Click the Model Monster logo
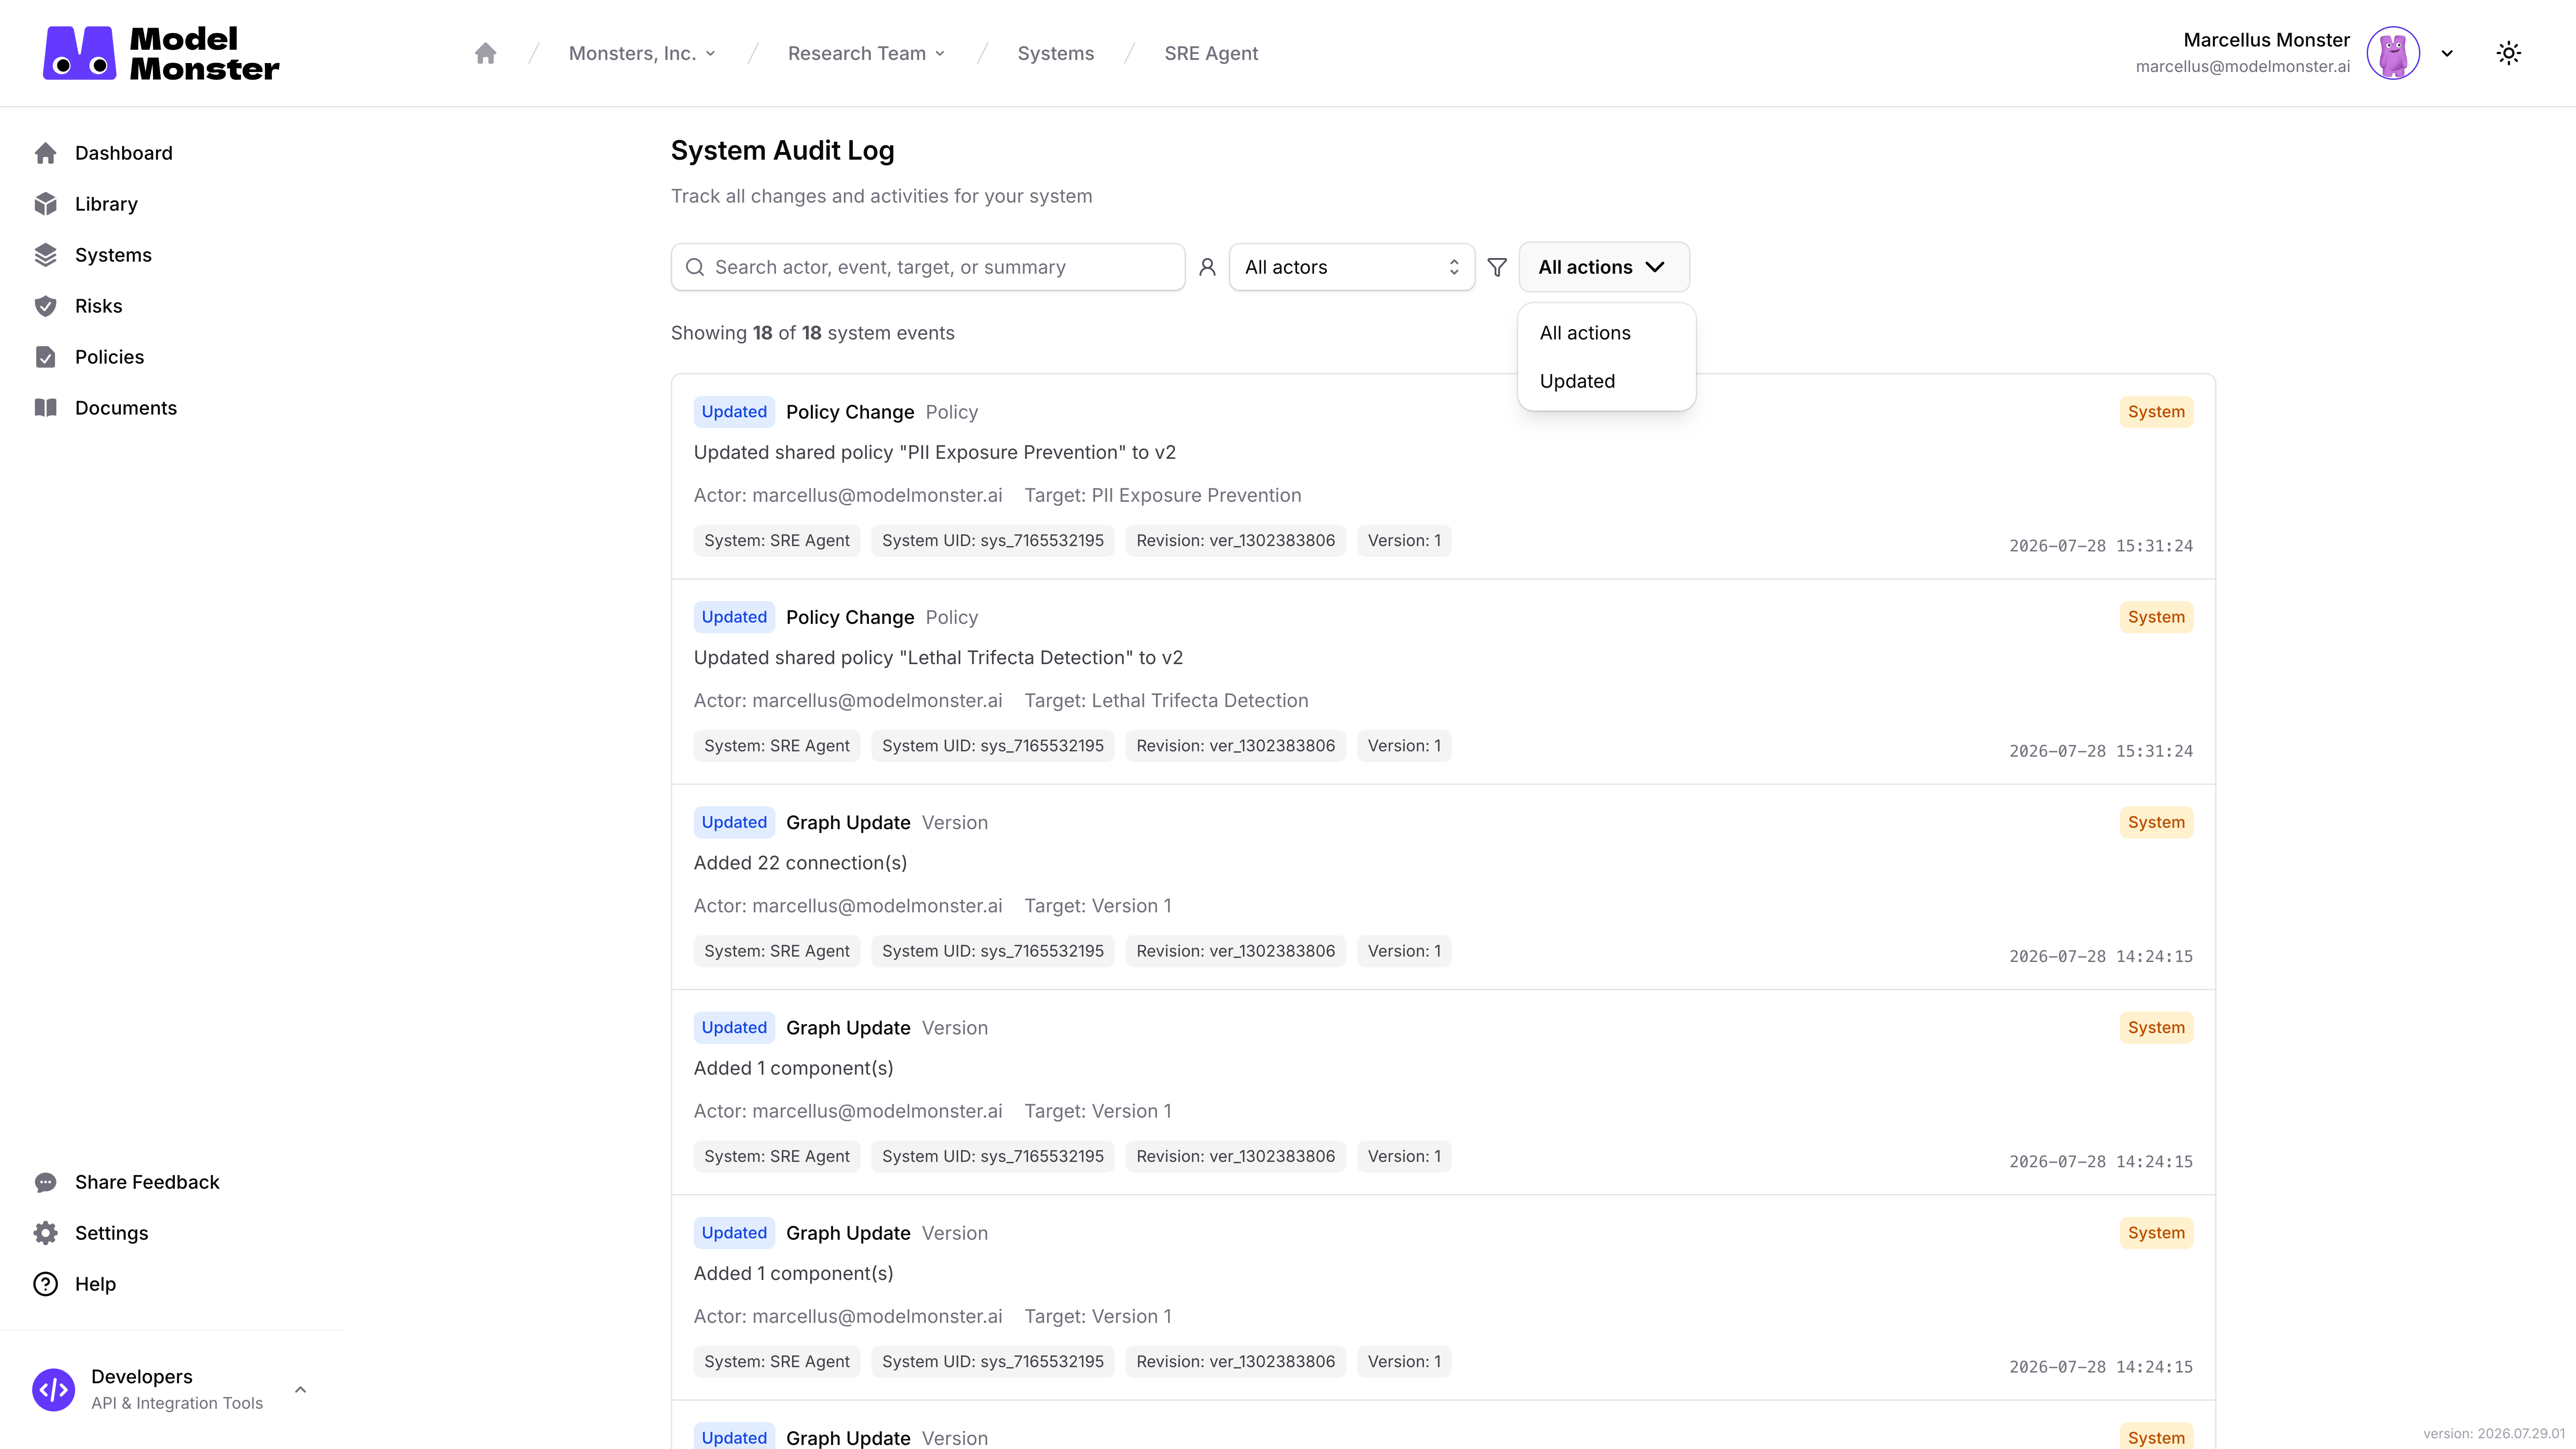This screenshot has width=2576, height=1449. coord(161,53)
